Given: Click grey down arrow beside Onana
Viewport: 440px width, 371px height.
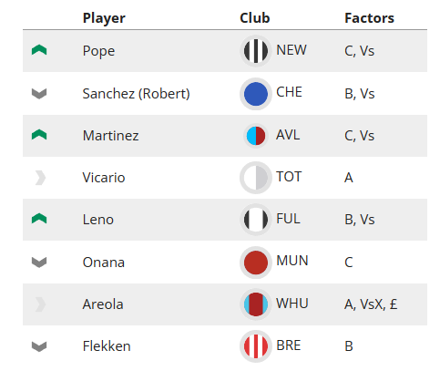Looking at the screenshot, I should [x=39, y=263].
